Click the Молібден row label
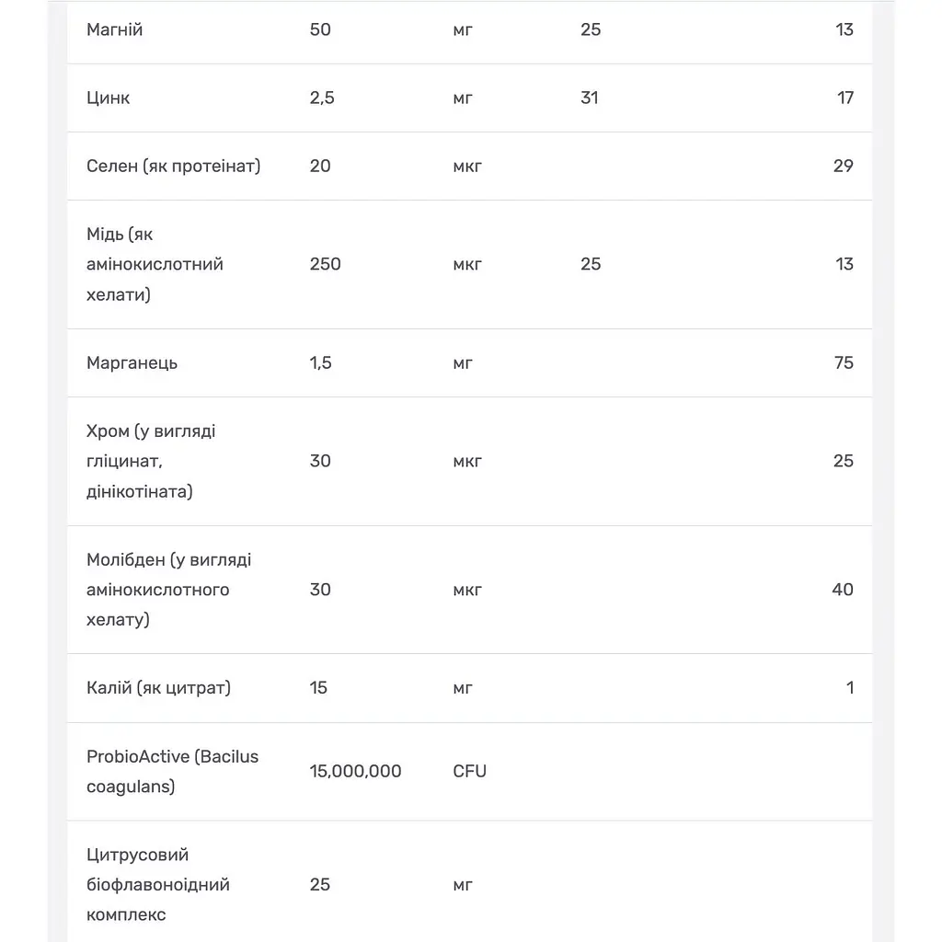 tap(169, 590)
